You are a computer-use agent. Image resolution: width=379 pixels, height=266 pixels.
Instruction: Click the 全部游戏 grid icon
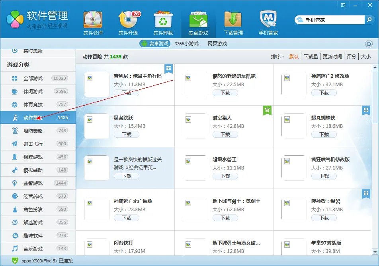[14, 78]
